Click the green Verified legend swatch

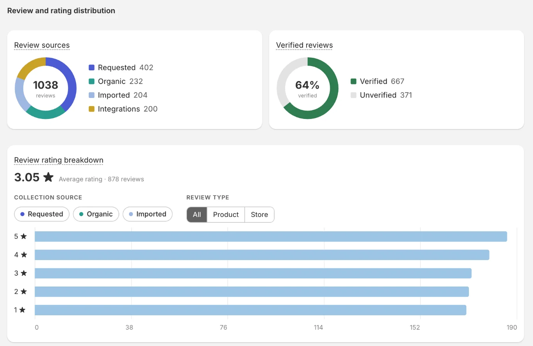pos(354,81)
